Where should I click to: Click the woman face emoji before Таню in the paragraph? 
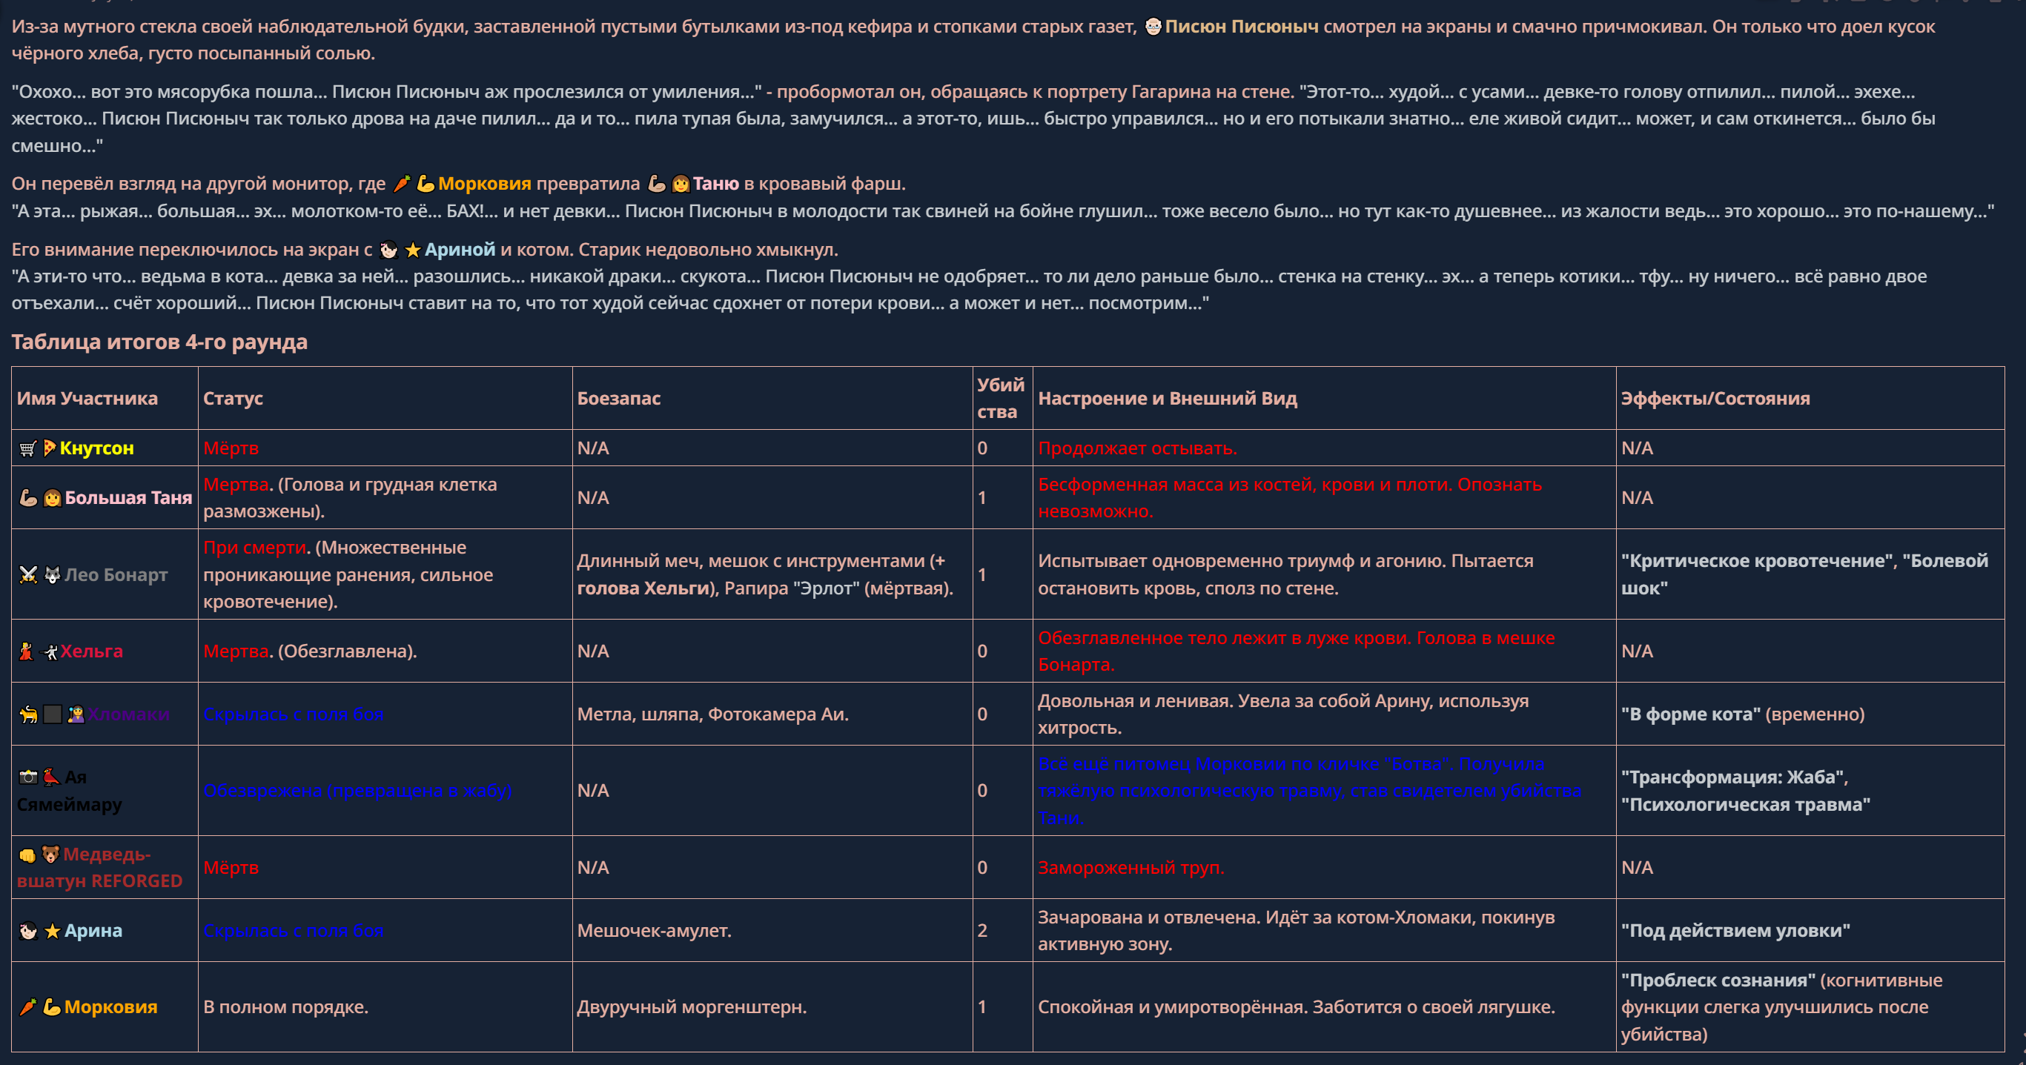[681, 183]
